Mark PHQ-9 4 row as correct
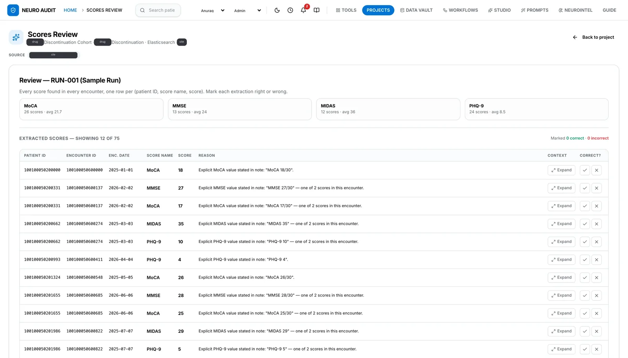Screen dimensions: 628x358 tap(585, 260)
